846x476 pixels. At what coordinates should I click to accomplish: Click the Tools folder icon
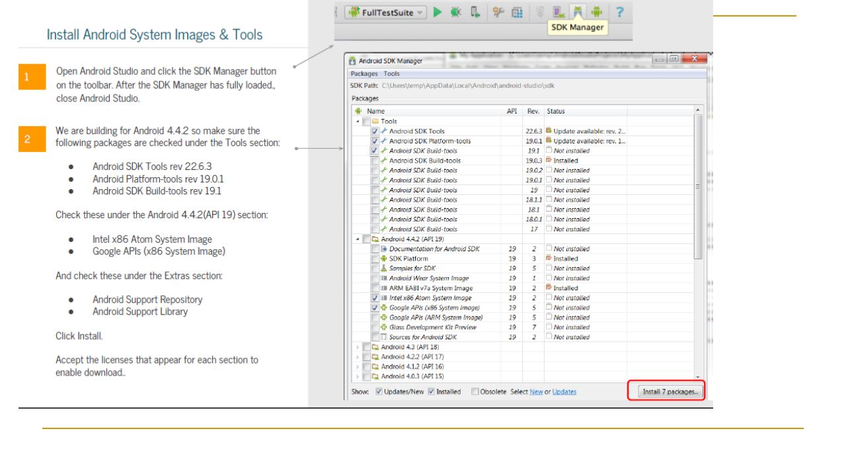pos(376,122)
